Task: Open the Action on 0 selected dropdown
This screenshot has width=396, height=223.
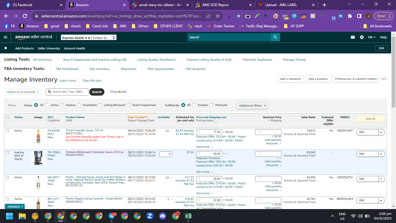Action: (x=23, y=92)
